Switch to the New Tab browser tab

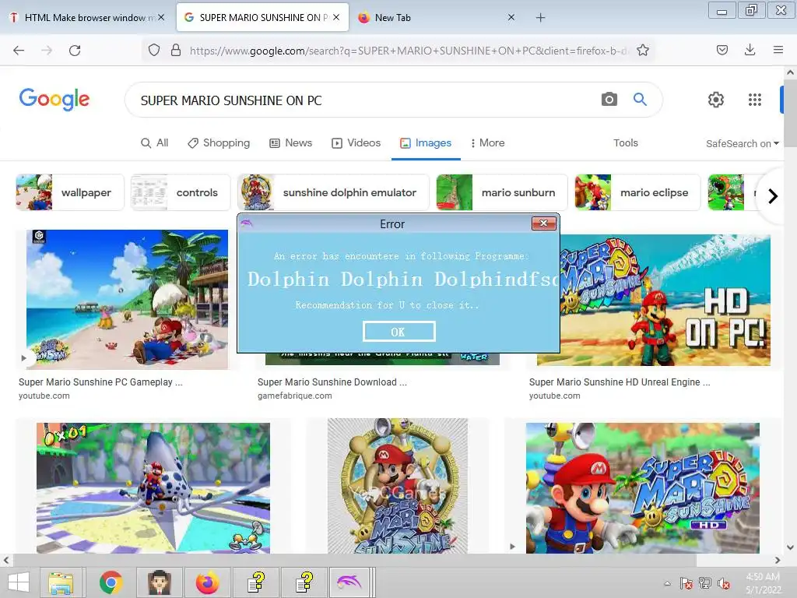click(x=437, y=17)
